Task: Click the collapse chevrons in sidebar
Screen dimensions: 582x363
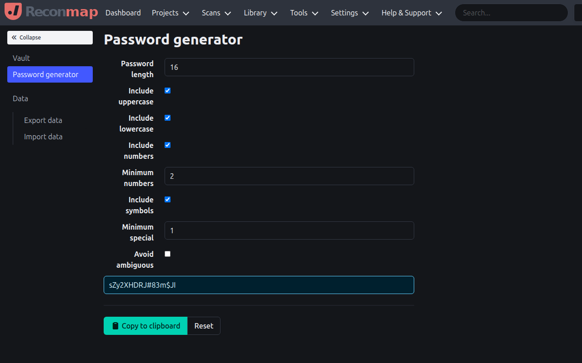Action: (x=15, y=37)
